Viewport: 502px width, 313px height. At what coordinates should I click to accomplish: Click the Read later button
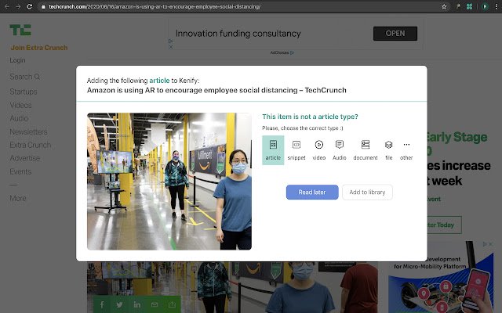coord(312,192)
